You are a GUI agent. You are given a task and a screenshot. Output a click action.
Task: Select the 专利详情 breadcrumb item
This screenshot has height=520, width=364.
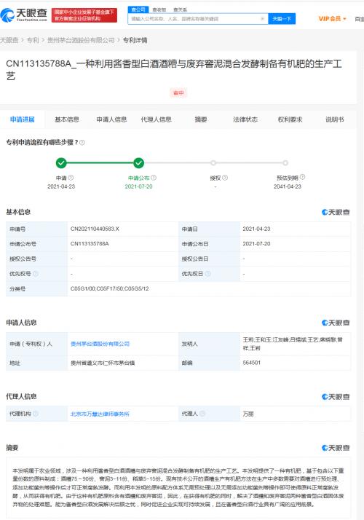coord(135,40)
